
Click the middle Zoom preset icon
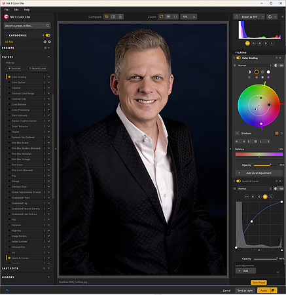click(x=168, y=16)
